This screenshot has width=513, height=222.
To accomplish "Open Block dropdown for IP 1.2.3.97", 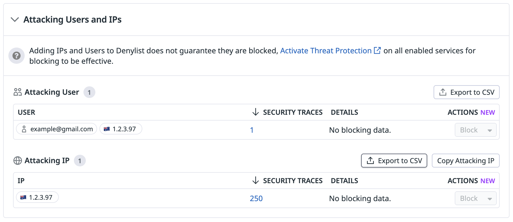I will 476,199.
